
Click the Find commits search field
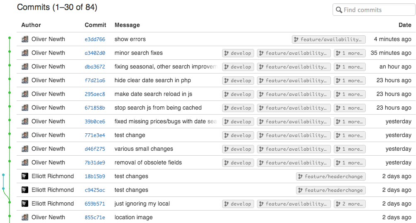378,10
